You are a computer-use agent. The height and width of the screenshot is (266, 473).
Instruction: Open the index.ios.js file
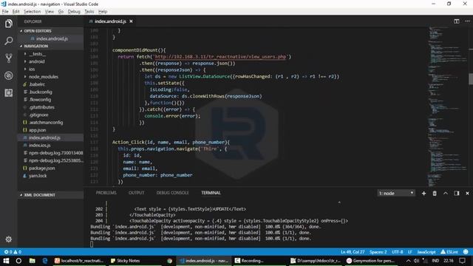click(x=39, y=145)
